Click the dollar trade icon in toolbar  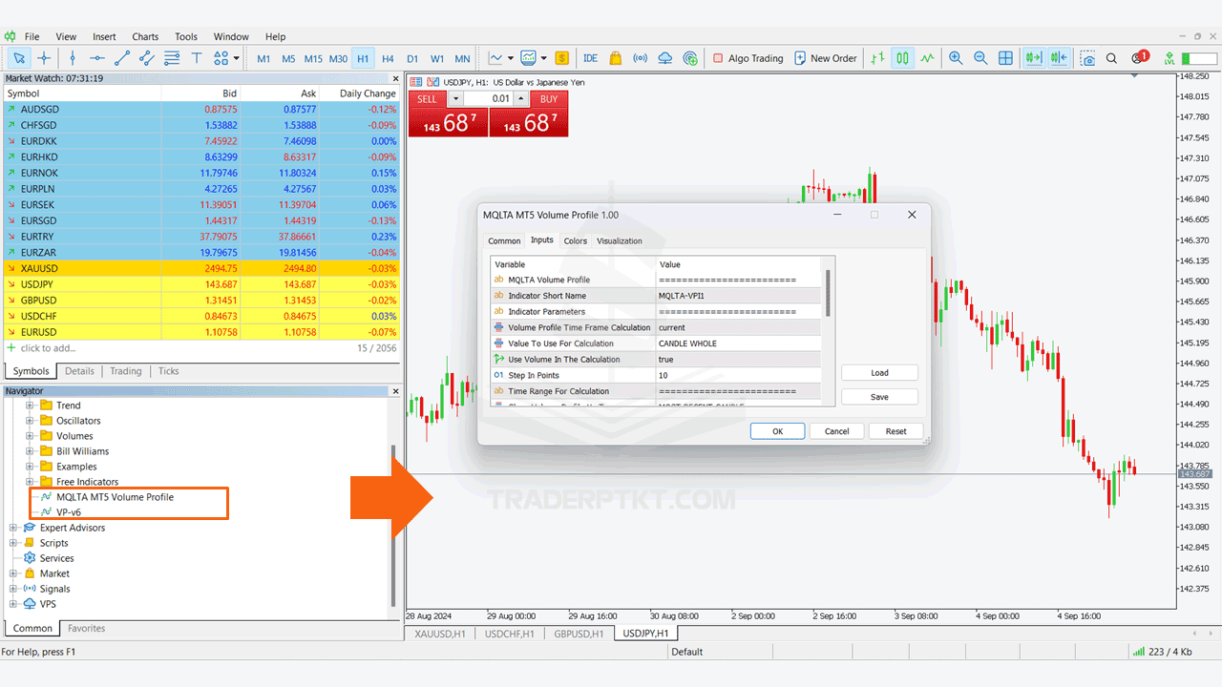(x=562, y=58)
